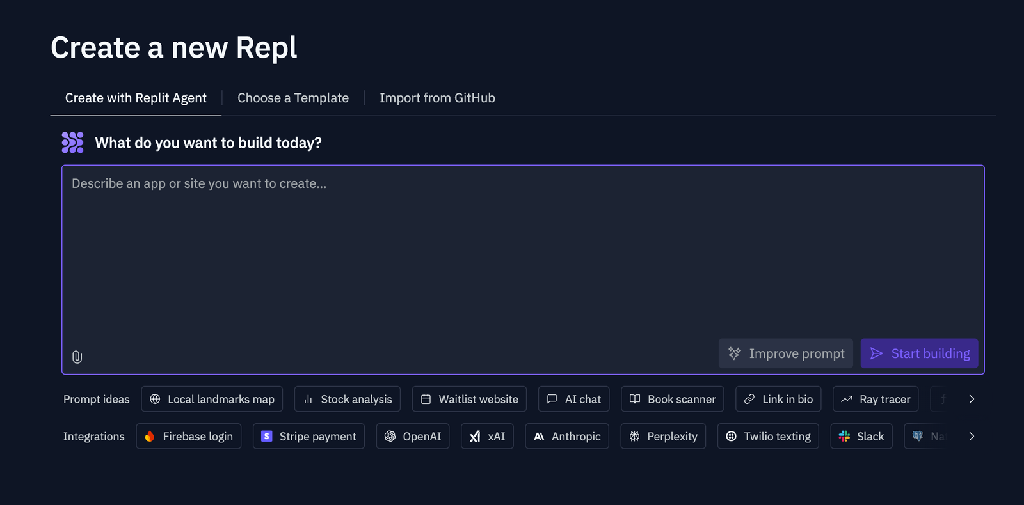Expand more prompt ideas with arrow
Image resolution: width=1024 pixels, height=505 pixels.
point(972,400)
